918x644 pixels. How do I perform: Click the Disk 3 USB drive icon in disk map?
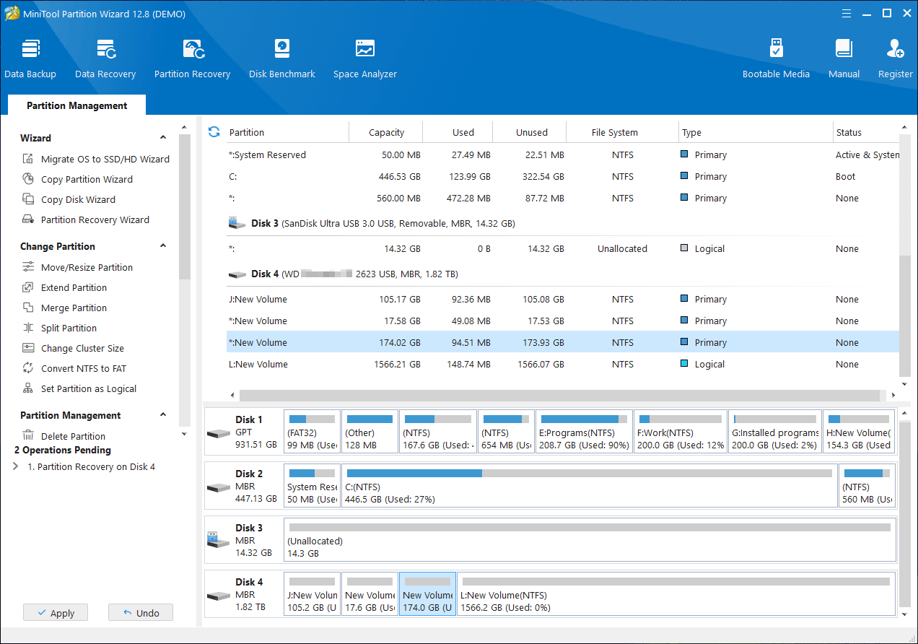(218, 539)
